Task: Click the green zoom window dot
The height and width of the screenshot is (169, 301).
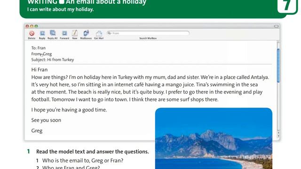Action: pos(36,26)
